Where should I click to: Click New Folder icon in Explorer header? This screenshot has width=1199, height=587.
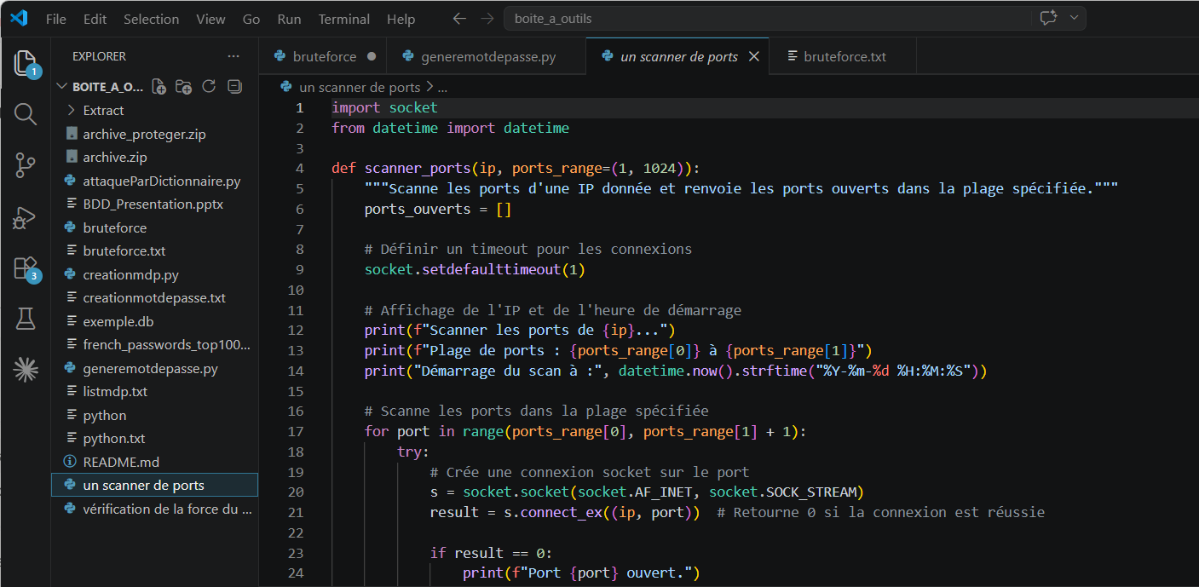coord(183,86)
